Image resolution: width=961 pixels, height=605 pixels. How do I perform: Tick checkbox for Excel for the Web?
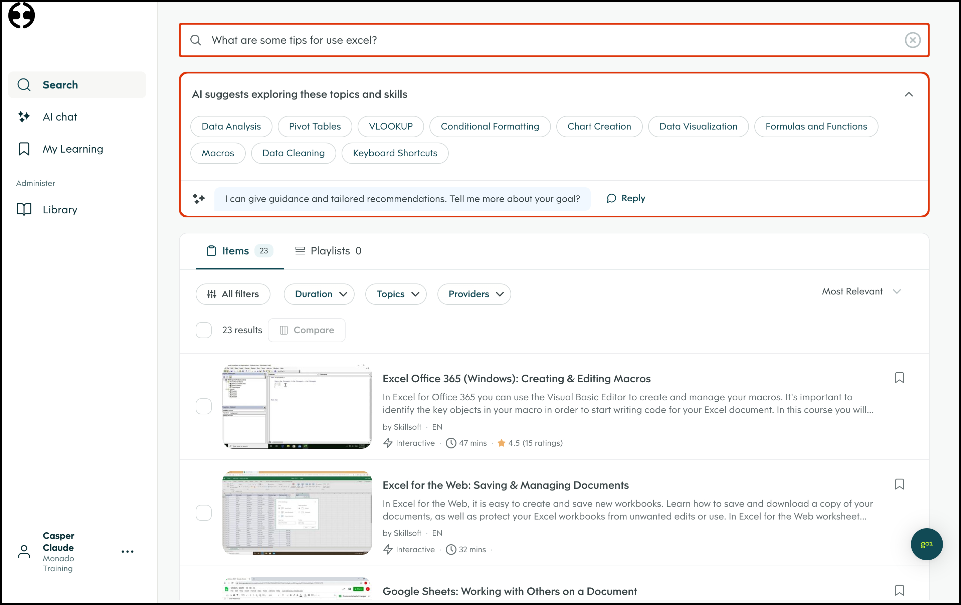pos(204,513)
